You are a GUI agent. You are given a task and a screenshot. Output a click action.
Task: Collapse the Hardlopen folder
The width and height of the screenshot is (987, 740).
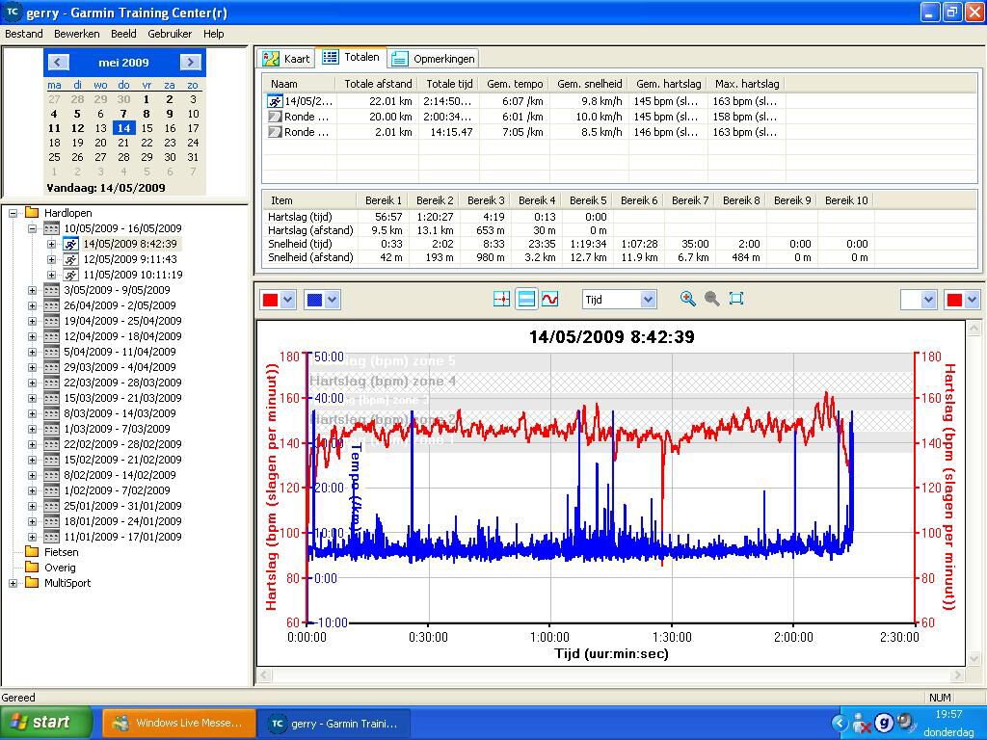tap(13, 213)
